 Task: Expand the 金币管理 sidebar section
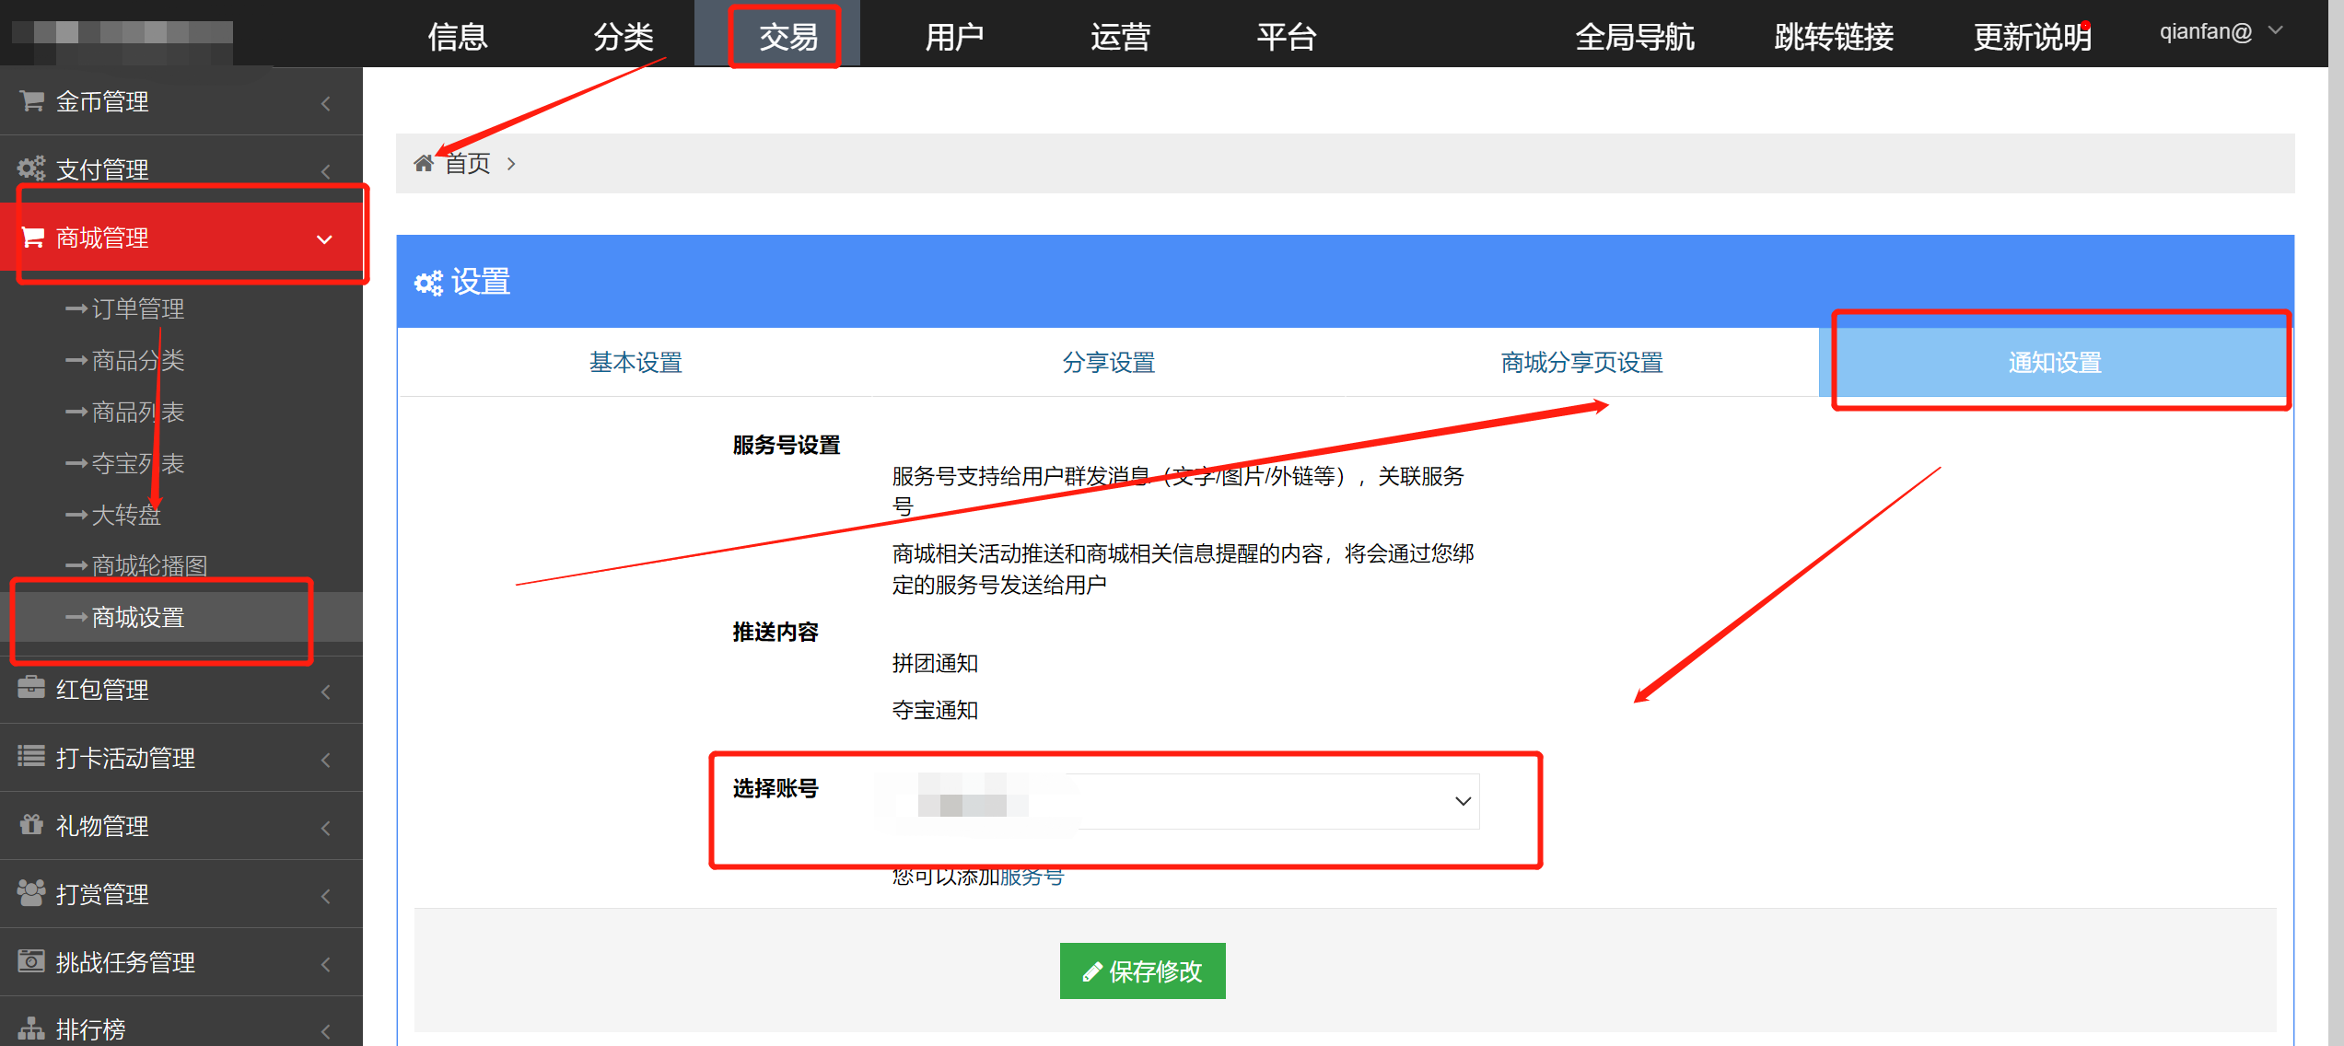(181, 101)
